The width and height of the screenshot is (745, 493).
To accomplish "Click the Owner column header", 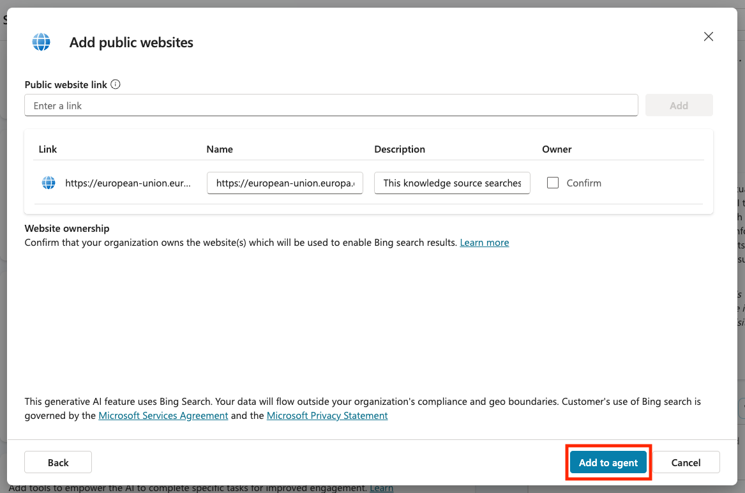I will (x=557, y=149).
